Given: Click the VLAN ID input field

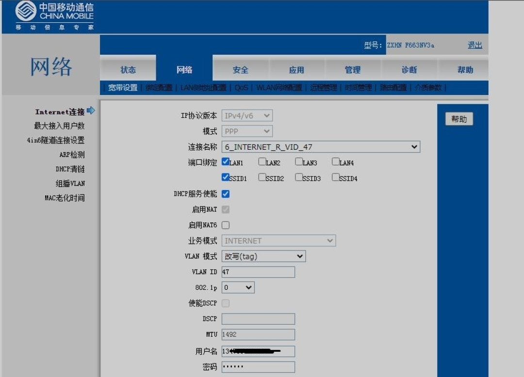Looking at the screenshot, I should pyautogui.click(x=258, y=272).
